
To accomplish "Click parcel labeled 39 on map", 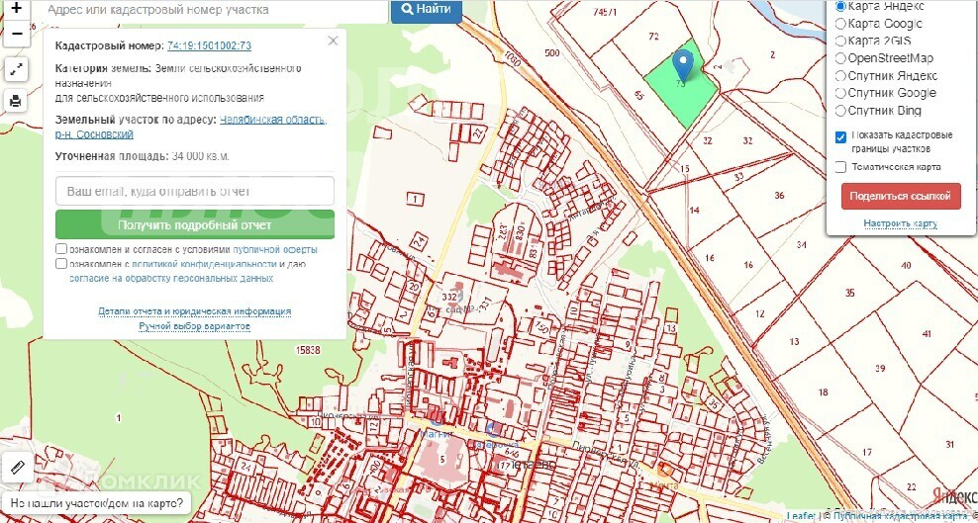I will (880, 369).
